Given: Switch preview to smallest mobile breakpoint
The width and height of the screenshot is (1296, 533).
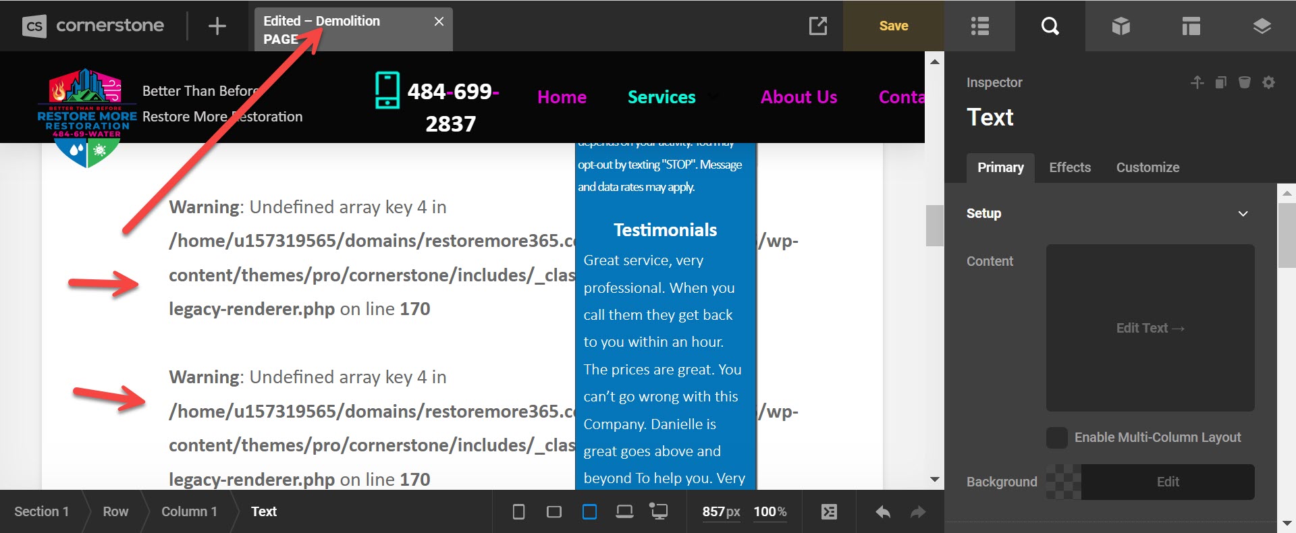Looking at the screenshot, I should pyautogui.click(x=518, y=512).
